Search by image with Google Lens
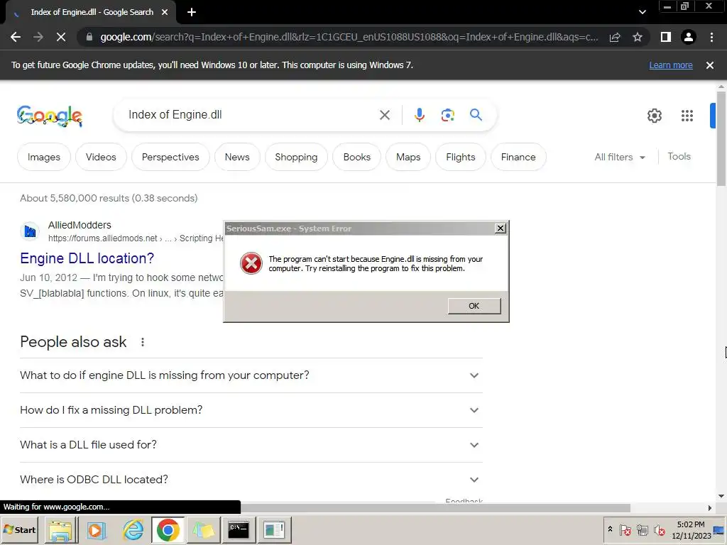Image resolution: width=727 pixels, height=545 pixels. [x=447, y=115]
